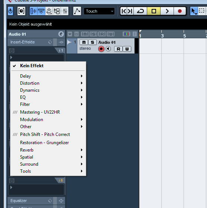The image size is (207, 208).
Task: Toggle the delay compensation power button
Action: 10,11
